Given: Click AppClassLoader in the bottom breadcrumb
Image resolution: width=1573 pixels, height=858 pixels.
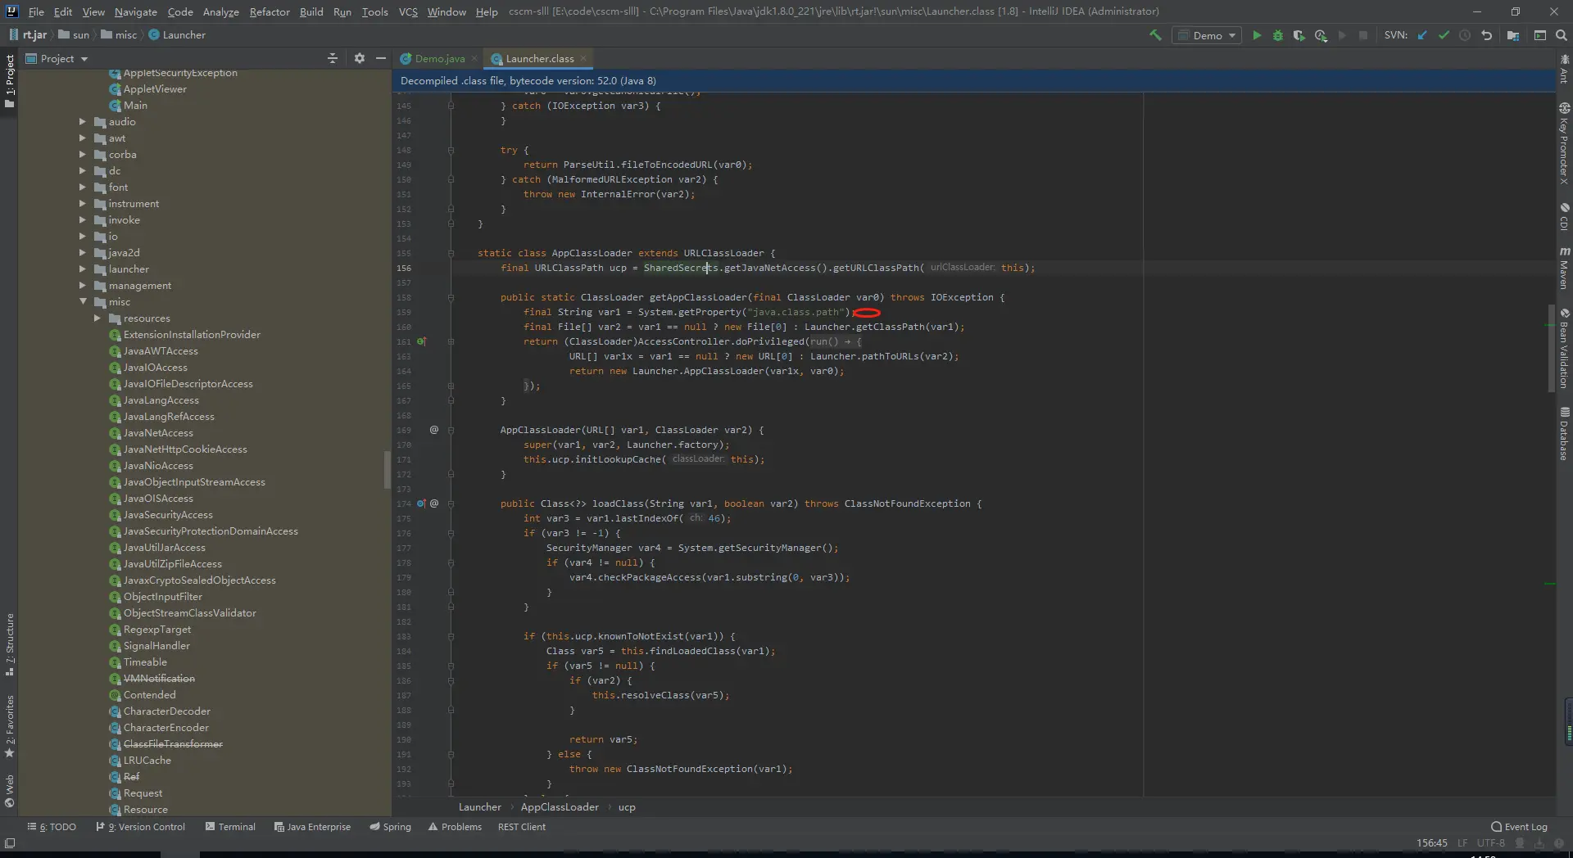Looking at the screenshot, I should pyautogui.click(x=560, y=807).
